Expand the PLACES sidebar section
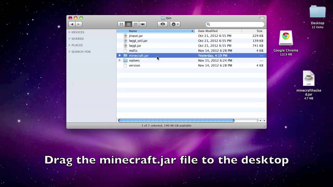The image size is (333, 187). click(69, 45)
